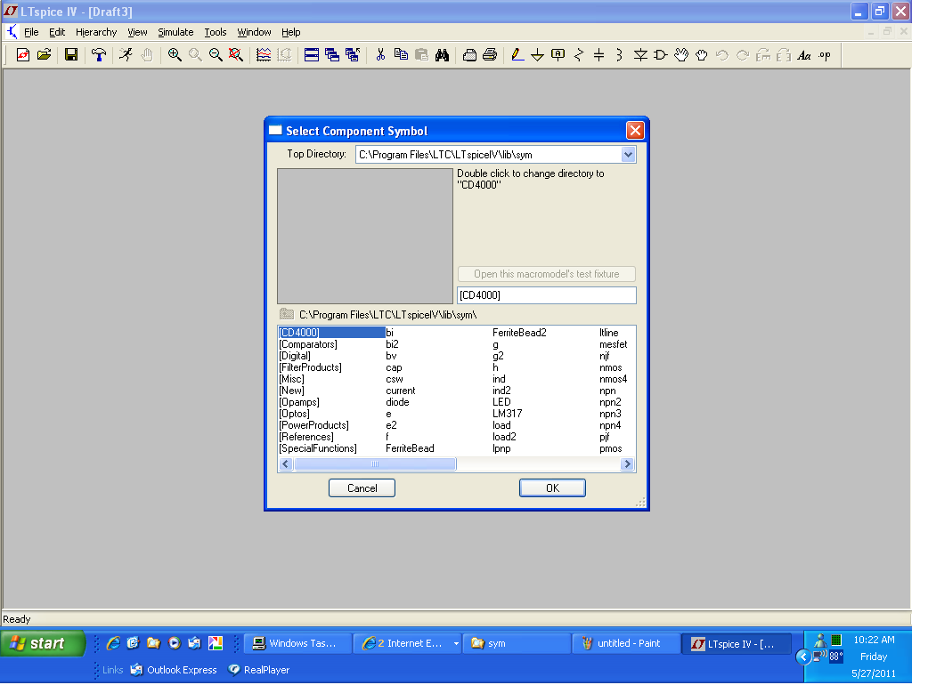Screen dimensions: 928x685
Task: Select the Text Aa tool
Action: pyautogui.click(x=803, y=55)
